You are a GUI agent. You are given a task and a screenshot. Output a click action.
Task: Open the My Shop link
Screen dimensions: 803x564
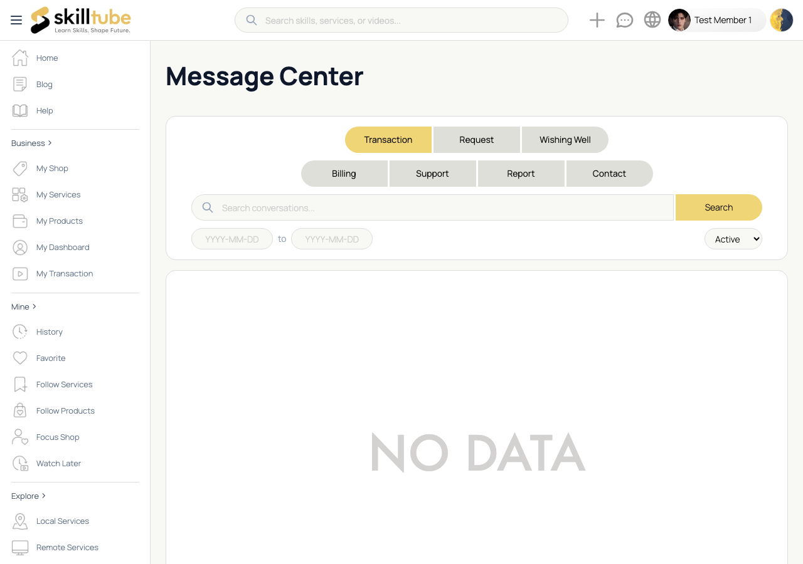point(52,168)
